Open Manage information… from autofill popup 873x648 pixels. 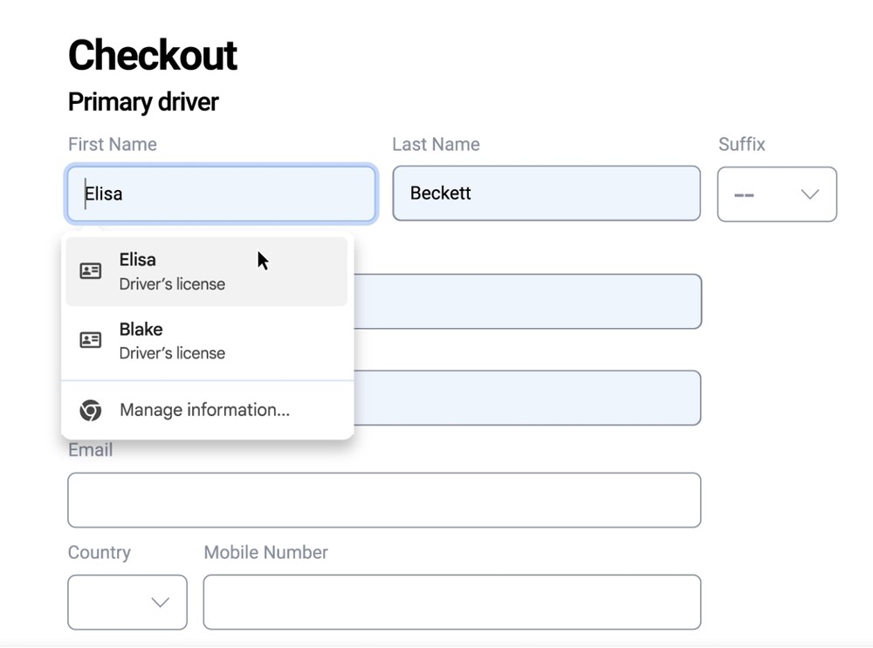204,410
